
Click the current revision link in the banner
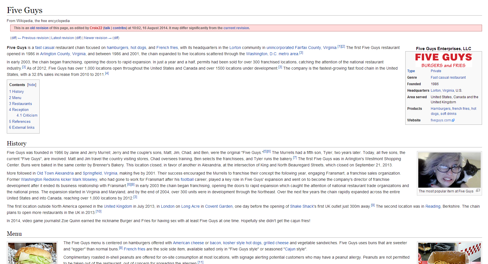(236, 28)
